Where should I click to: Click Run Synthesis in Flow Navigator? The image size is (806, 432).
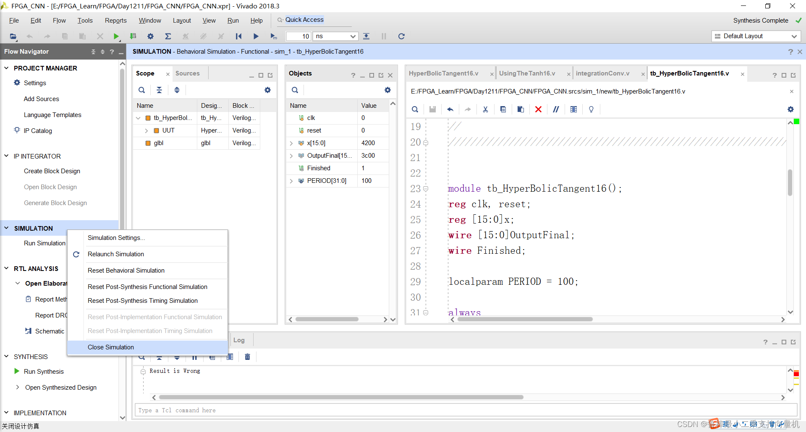click(x=44, y=372)
